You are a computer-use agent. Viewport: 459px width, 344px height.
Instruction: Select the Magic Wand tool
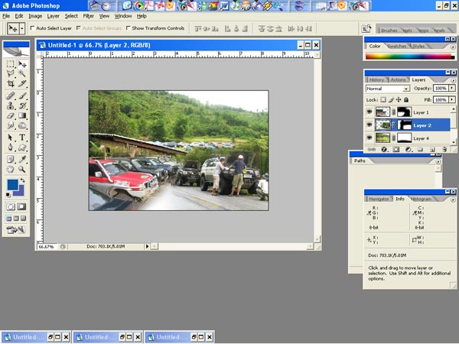click(22, 74)
